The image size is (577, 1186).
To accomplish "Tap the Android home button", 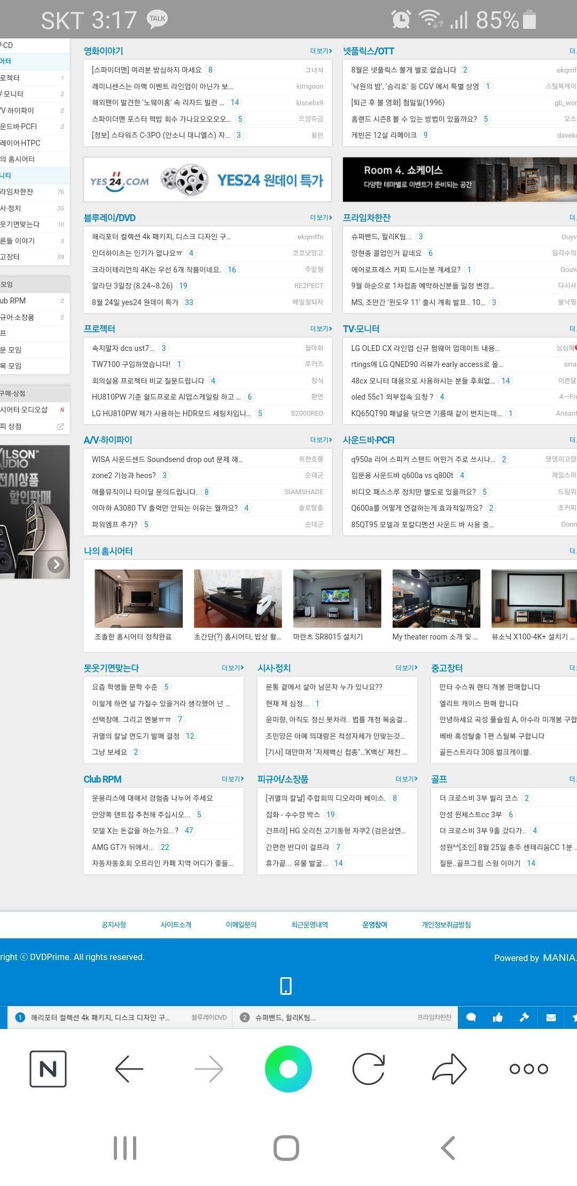I will pyautogui.click(x=286, y=1148).
